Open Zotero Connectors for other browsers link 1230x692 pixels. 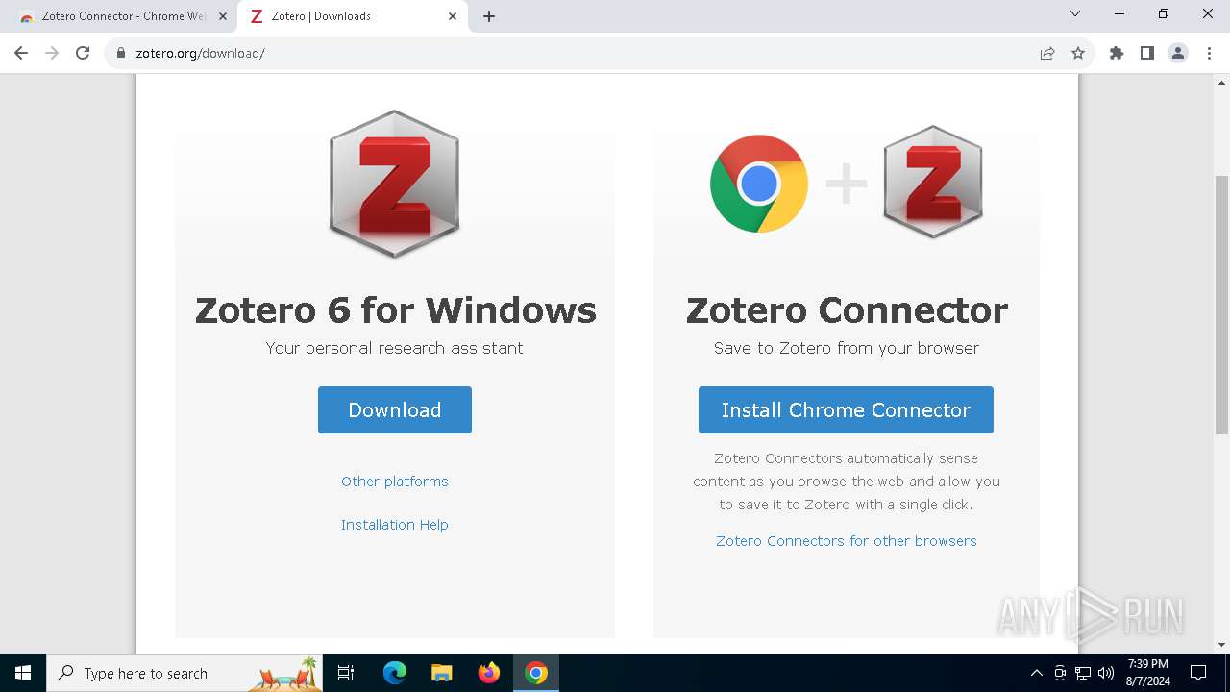tap(847, 541)
